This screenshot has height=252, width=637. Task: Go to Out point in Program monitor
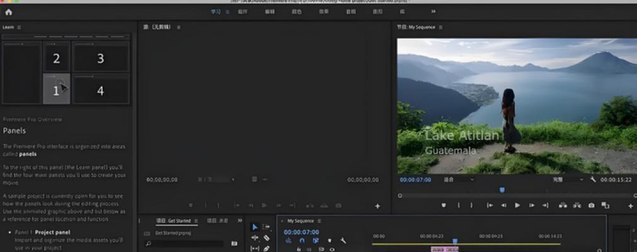pyautogui.click(x=545, y=205)
